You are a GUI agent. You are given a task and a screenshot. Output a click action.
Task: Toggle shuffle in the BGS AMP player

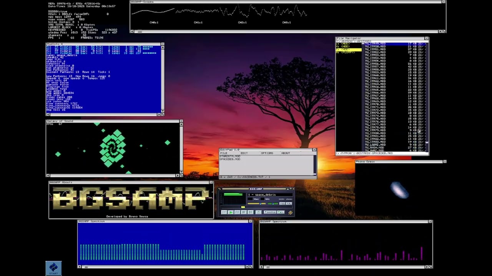tap(270, 212)
